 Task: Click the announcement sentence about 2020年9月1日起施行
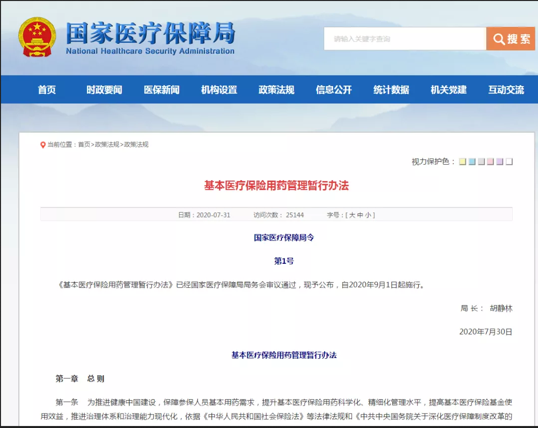(241, 285)
